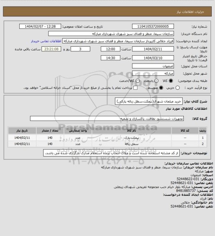Click the unit عدد in the سطل زباله row
215x236 pixels.
tap(78, 144)
